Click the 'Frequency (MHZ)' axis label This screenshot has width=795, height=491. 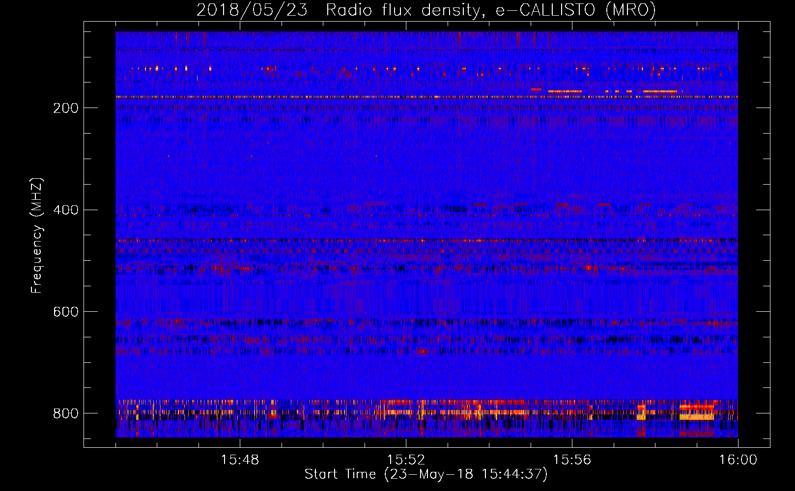pyautogui.click(x=37, y=235)
